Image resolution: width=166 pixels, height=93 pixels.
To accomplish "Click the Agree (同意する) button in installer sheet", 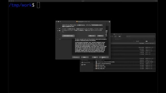I will [100, 36].
